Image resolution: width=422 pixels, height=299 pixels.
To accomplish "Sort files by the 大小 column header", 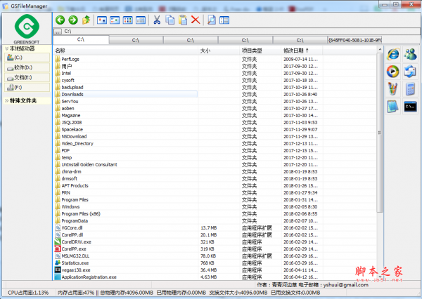I will pyautogui.click(x=205, y=51).
